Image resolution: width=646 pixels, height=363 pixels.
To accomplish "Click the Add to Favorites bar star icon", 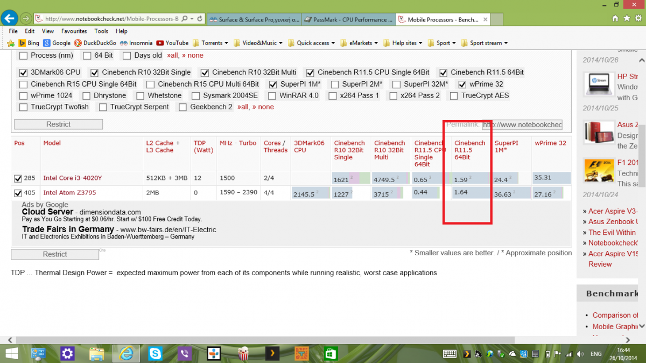I will pos(11,43).
